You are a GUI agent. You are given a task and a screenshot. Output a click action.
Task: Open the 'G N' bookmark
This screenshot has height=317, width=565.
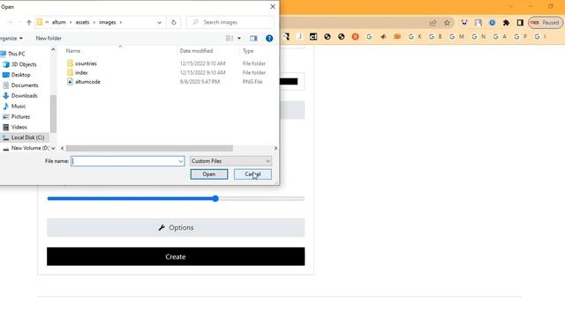(x=478, y=36)
